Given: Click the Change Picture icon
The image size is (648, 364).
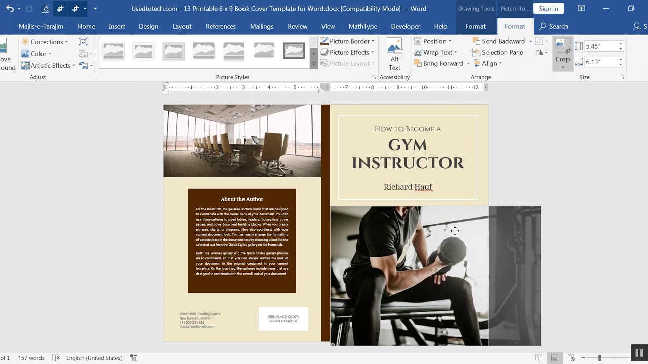Looking at the screenshot, I should coord(84,54).
